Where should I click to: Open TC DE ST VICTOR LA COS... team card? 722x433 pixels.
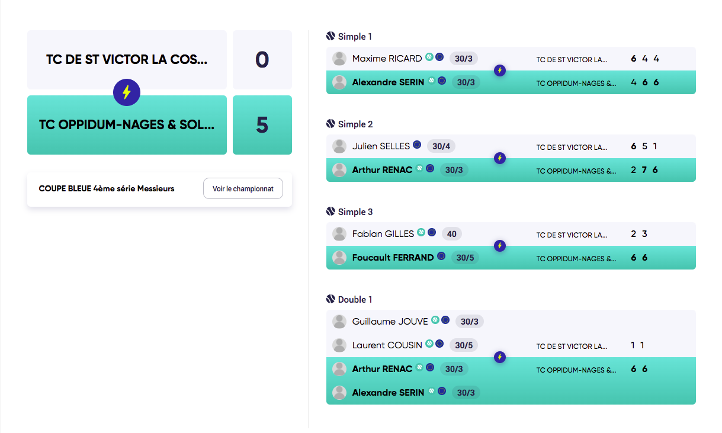tap(127, 60)
